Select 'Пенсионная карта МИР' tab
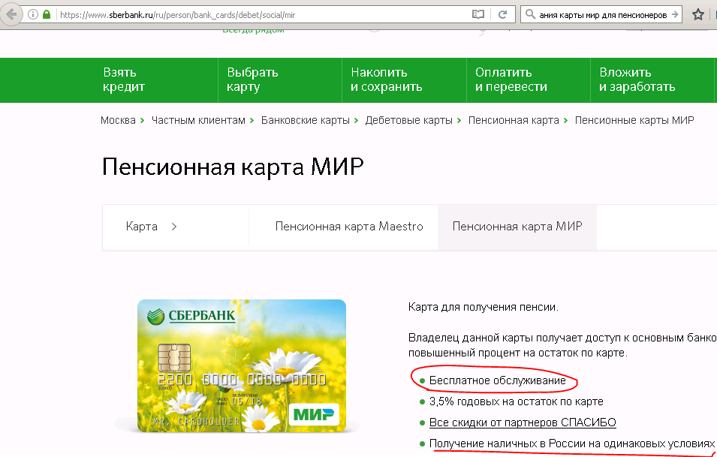The height and width of the screenshot is (457, 717). click(x=517, y=227)
